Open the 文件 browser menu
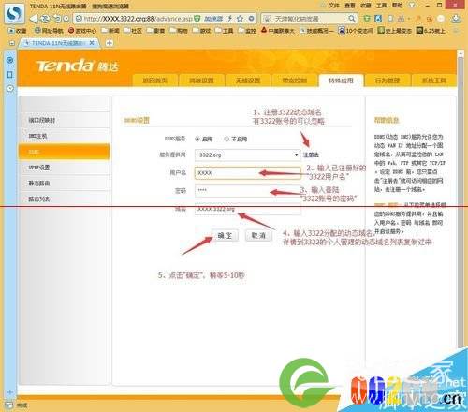Viewport: 468px width, 412px height. [x=334, y=6]
